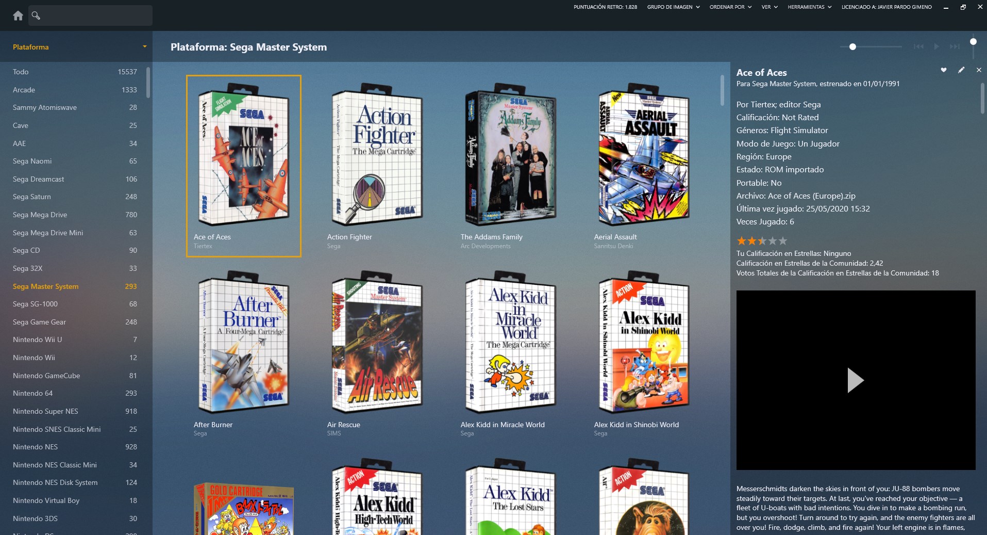
Task: Skip to next music track
Action: click(955, 46)
